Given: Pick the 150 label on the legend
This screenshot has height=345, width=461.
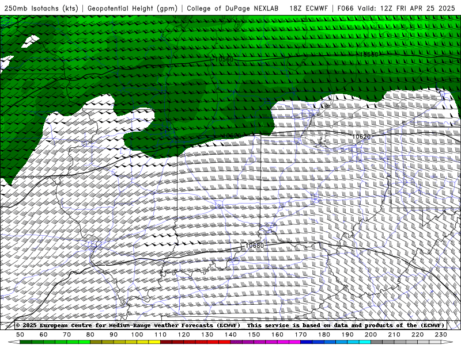Looking at the screenshot, I should click(254, 335).
